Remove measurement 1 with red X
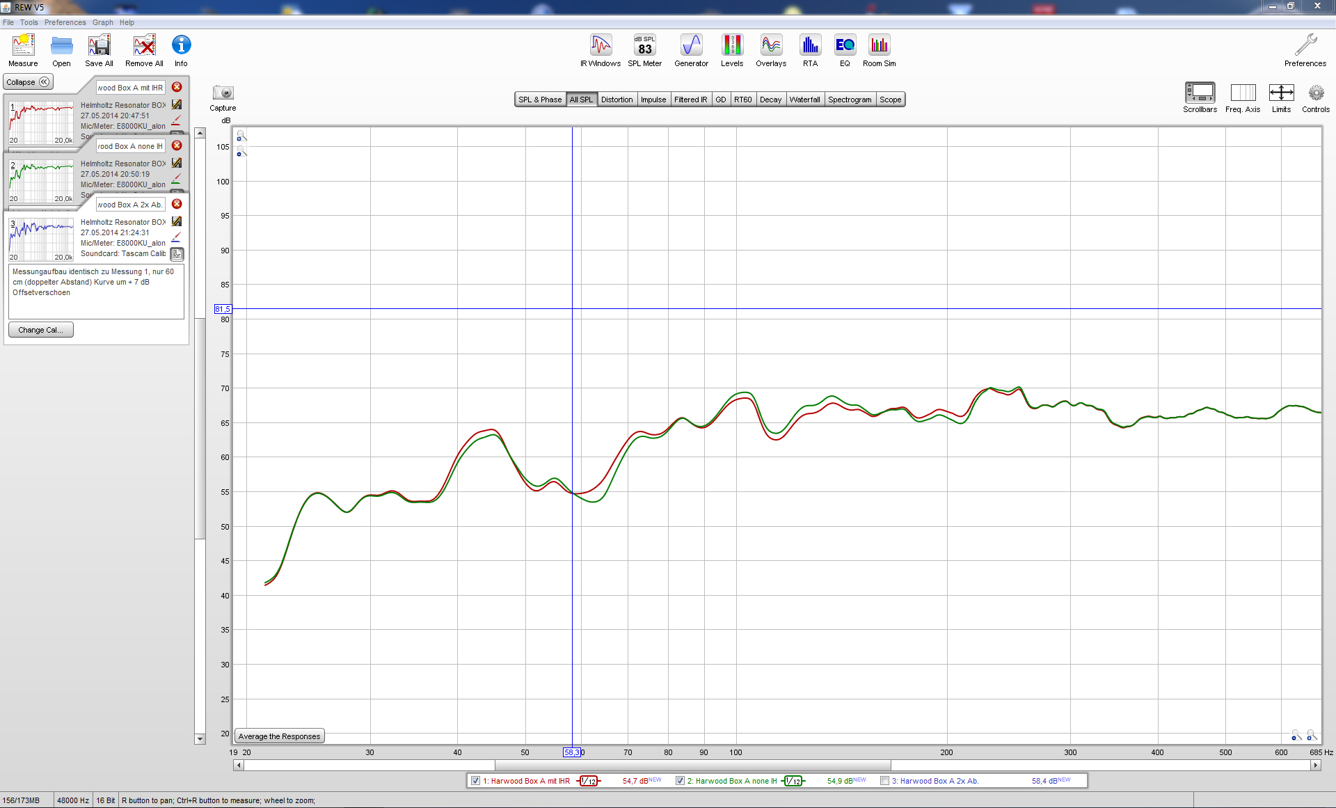This screenshot has width=1336, height=808. click(x=177, y=87)
